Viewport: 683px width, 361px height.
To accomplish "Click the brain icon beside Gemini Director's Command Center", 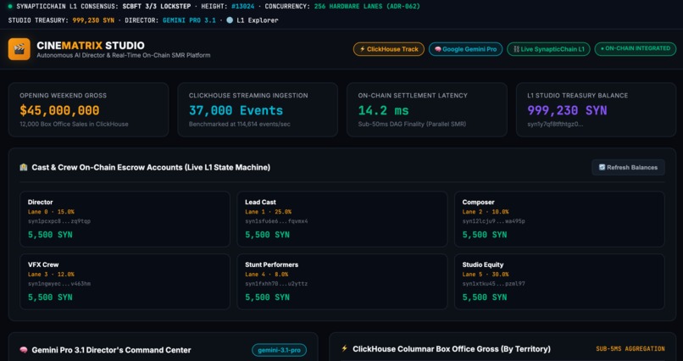I will coord(24,350).
